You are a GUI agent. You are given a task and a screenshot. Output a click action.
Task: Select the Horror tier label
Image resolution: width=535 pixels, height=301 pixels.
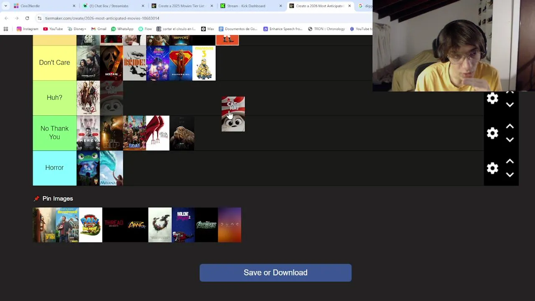54,168
